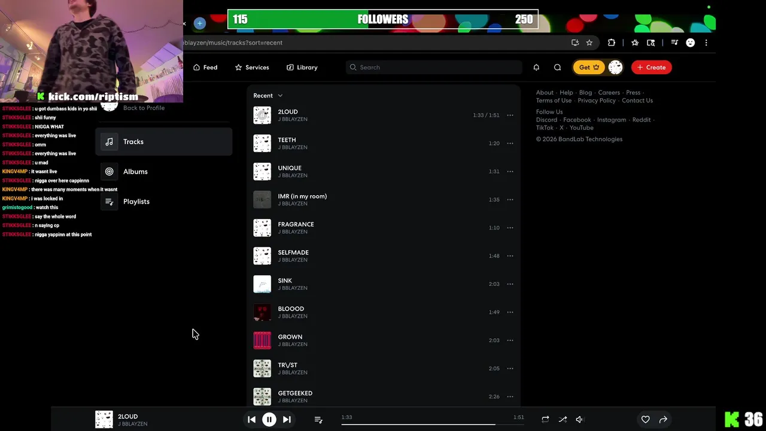
Task: Open browser media control icon
Action: pyautogui.click(x=674, y=43)
